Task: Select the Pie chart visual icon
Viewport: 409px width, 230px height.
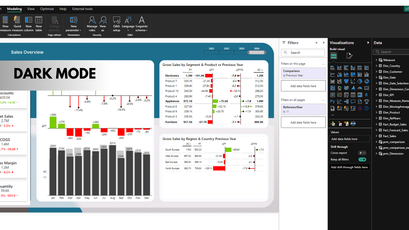Action: tap(359, 81)
